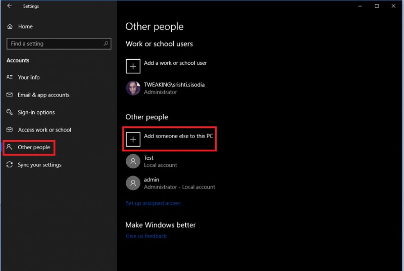Viewport: 404px width, 271px height.
Task: Click the Find a setting search box
Action: point(59,43)
